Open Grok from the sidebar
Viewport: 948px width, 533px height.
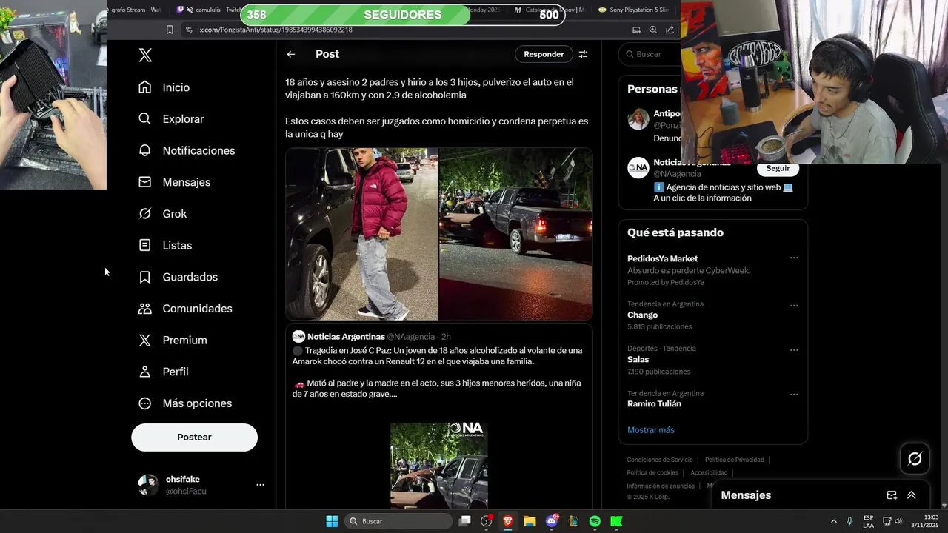163,214
